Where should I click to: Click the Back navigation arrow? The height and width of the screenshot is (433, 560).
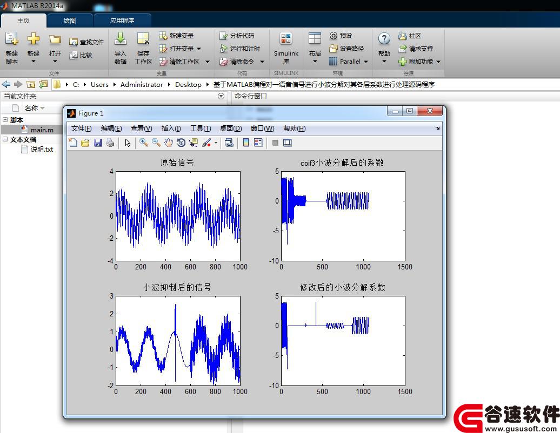pyautogui.click(x=6, y=85)
